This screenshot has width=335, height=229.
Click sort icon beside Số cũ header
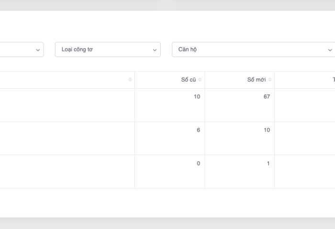[x=200, y=80]
